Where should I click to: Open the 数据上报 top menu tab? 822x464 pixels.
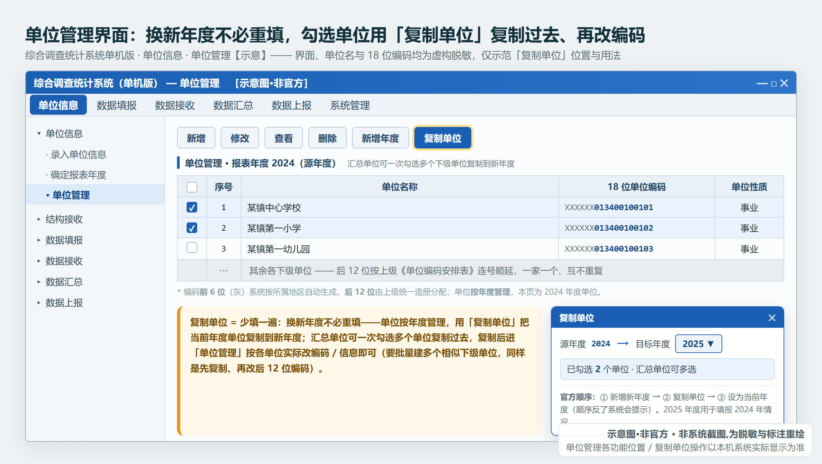292,105
